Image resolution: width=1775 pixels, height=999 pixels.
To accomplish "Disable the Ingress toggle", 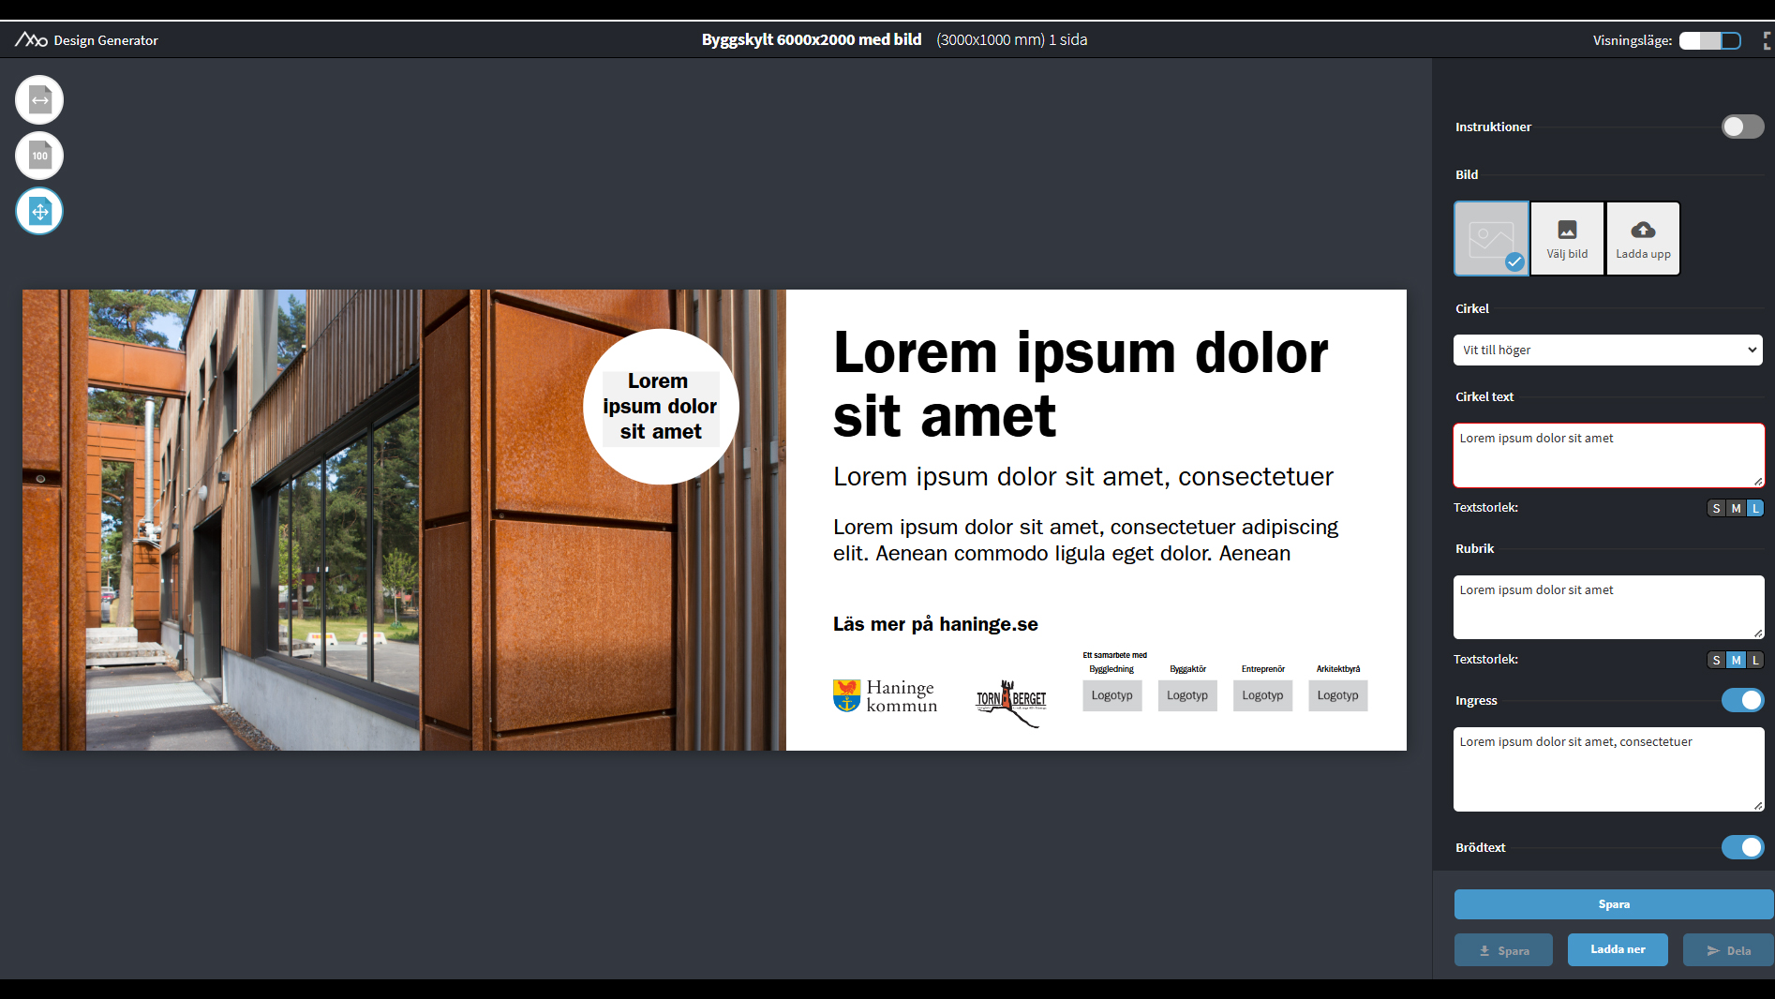I will click(1742, 700).
